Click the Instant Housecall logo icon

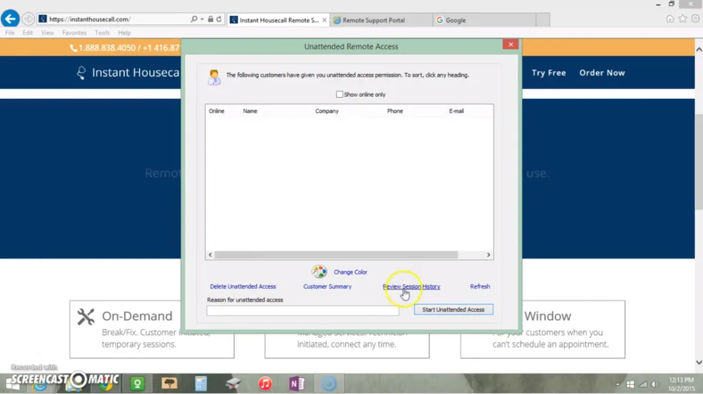[81, 73]
